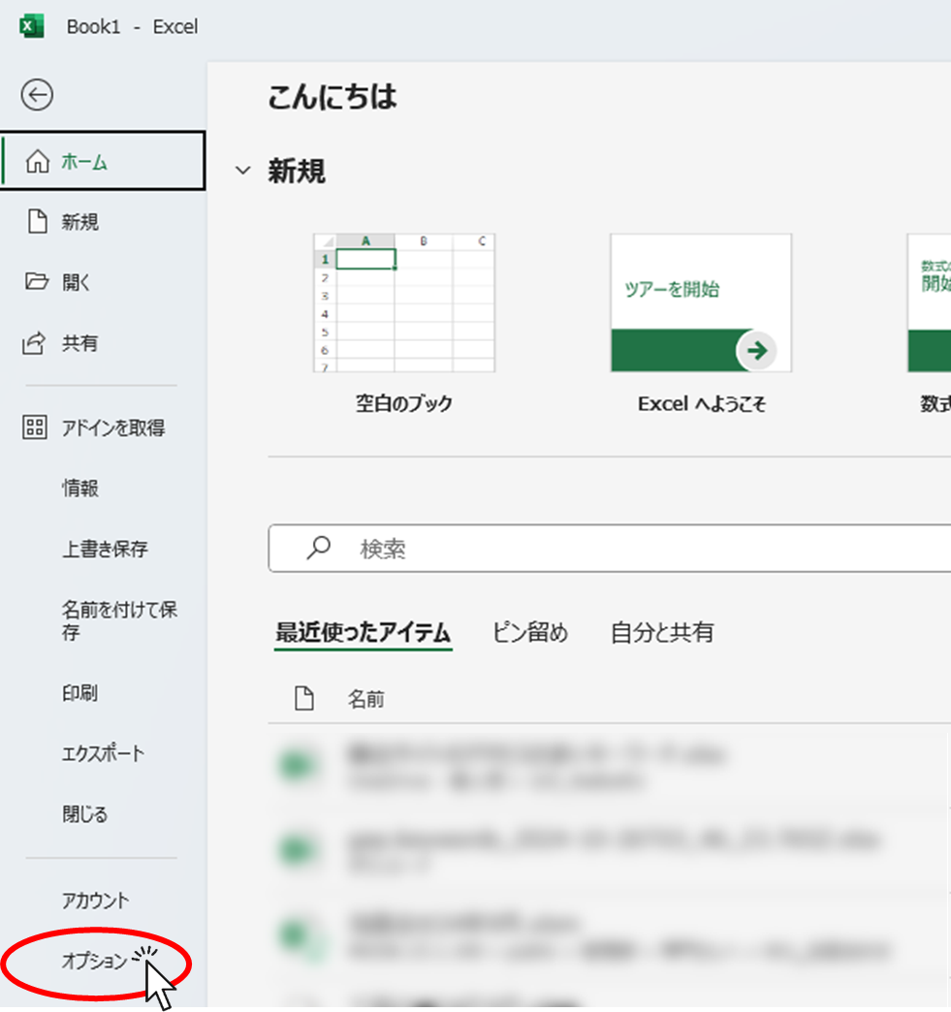Create a 空白のブック from thumbnail

(x=404, y=302)
